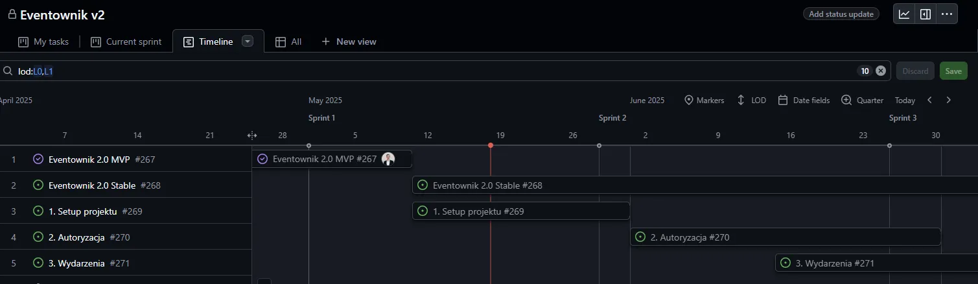Open the Timeline view options dropdown
Image resolution: width=978 pixels, height=284 pixels.
[247, 41]
